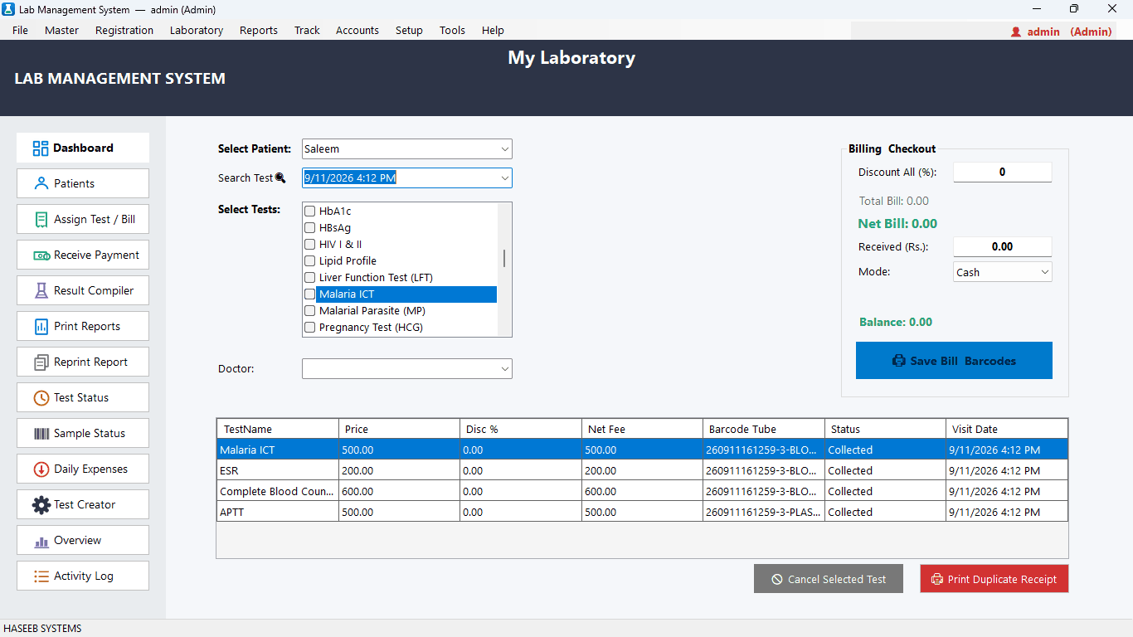Click the Received (Rs.) amount field
This screenshot has height=637, width=1133.
[x=1003, y=246]
